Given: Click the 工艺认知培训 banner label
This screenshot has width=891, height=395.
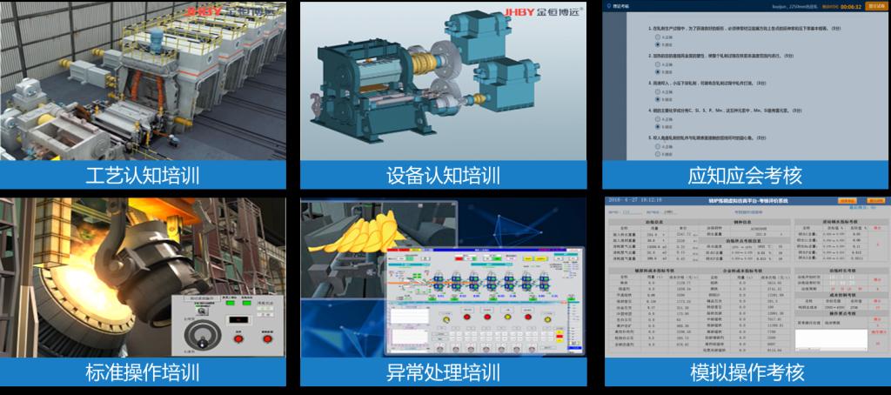Looking at the screenshot, I should 143,175.
